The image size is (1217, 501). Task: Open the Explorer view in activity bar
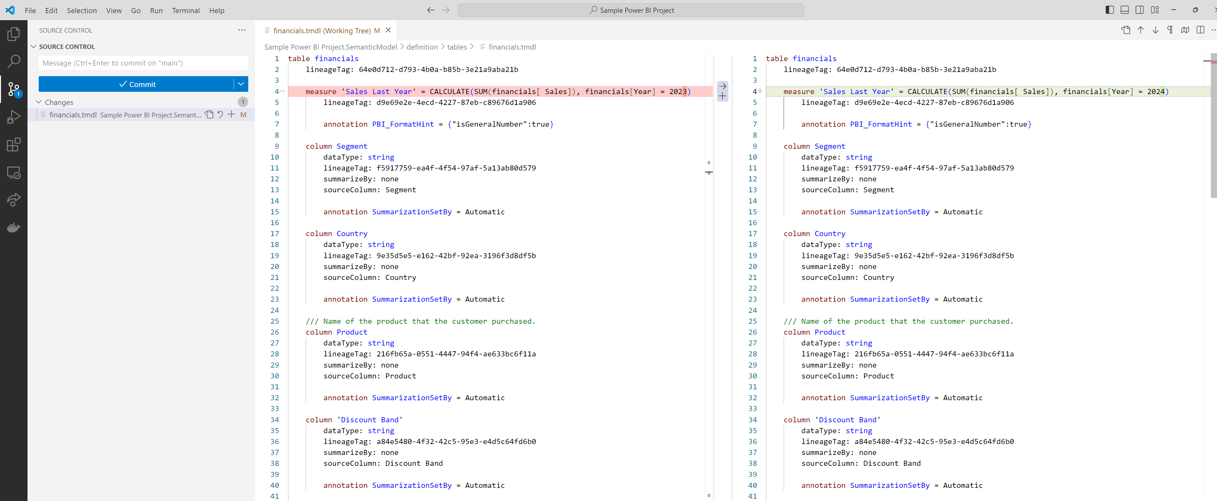coord(14,34)
